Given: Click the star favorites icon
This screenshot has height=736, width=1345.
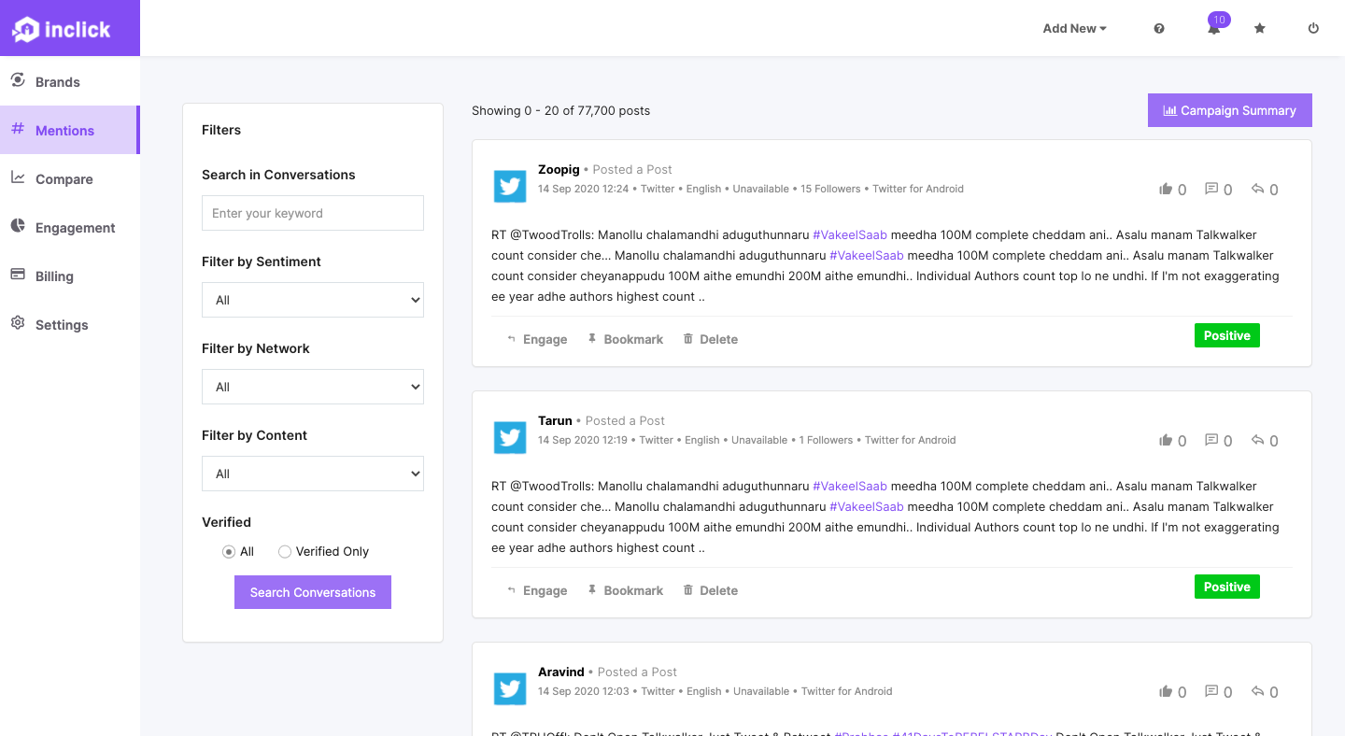Looking at the screenshot, I should (1260, 29).
